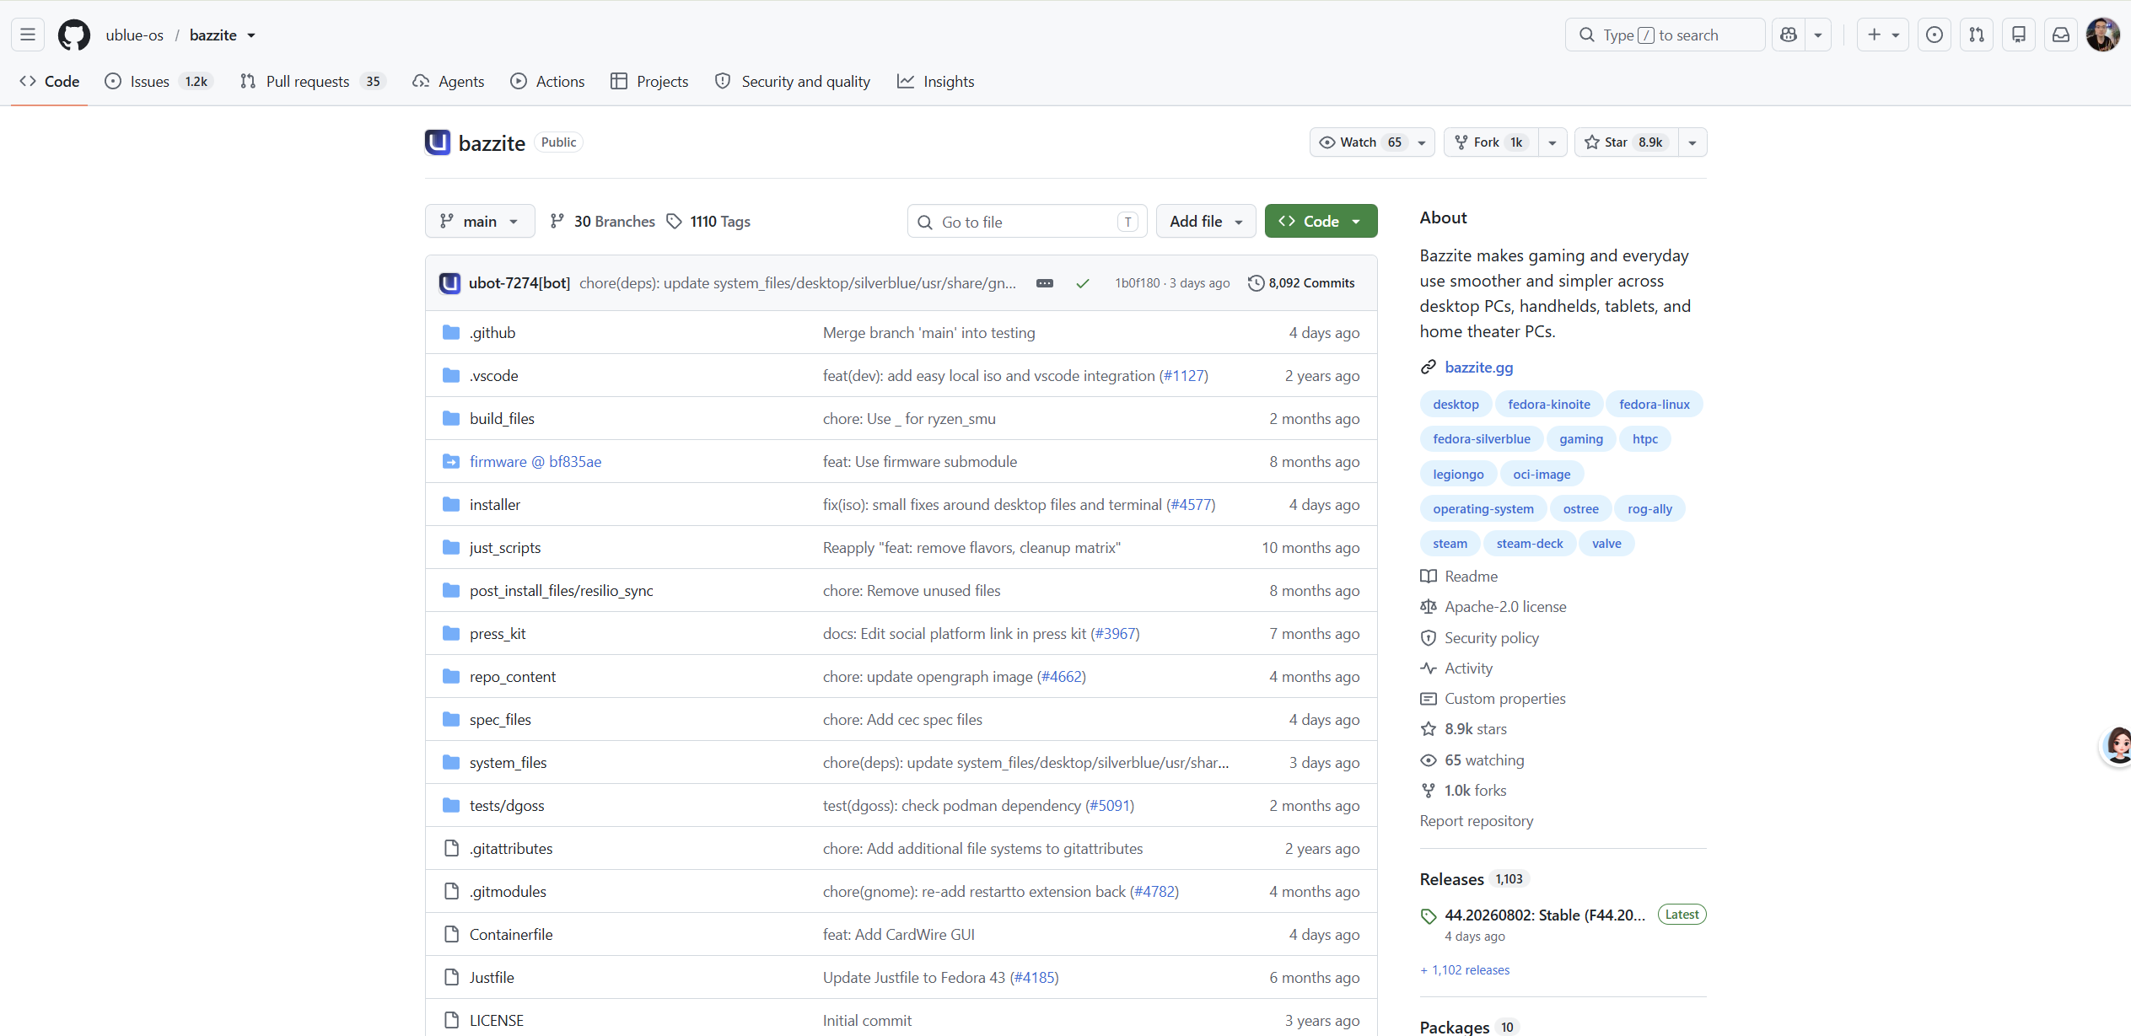The image size is (2131, 1036).
Task: Go to GitHub homepage via Octocat logo
Action: (x=74, y=35)
